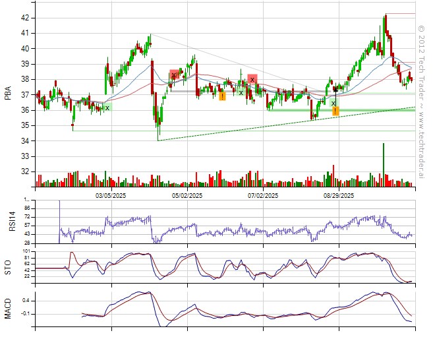The width and height of the screenshot is (433, 339).
Task: Click the x marker above the August orange alert
Action: click(x=334, y=104)
